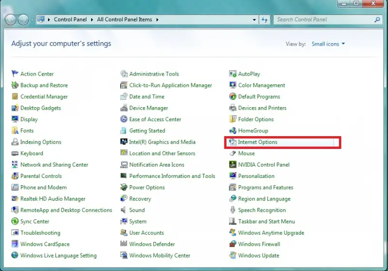Viewport: 388px width, 271px height.
Task: Open Windows Anytime Upgrade link
Action: coord(271,233)
